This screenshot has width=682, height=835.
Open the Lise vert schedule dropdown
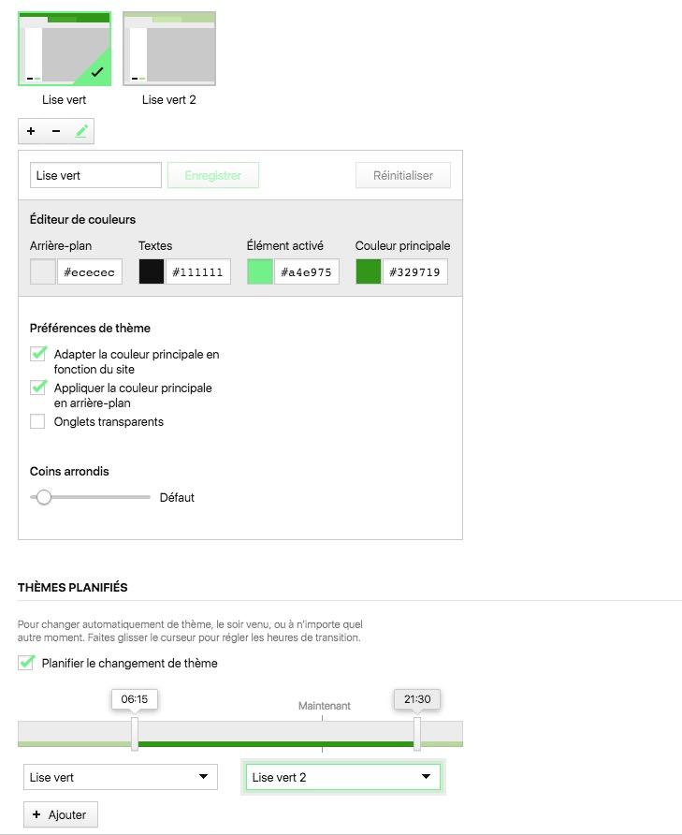pyautogui.click(x=120, y=777)
